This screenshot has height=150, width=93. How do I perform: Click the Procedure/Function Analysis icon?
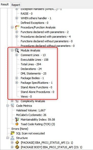17,27
